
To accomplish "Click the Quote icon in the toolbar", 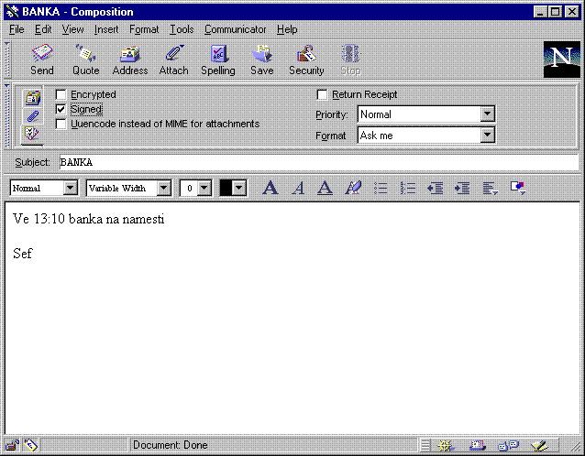I will coord(85,60).
